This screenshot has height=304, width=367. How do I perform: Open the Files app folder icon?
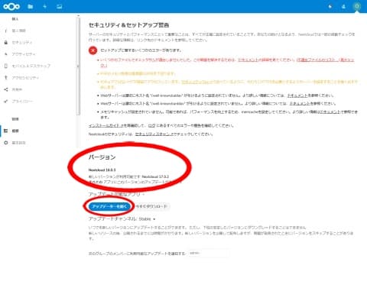coord(31,7)
